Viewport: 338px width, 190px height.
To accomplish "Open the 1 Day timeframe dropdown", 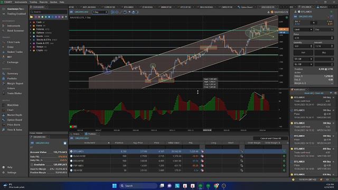I will pos(100,12).
